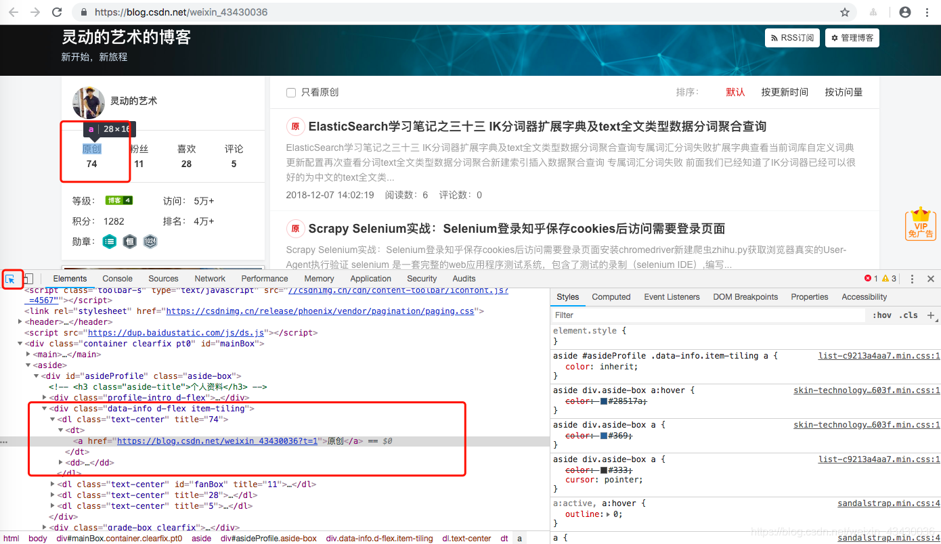Open the browser profile avatar icon
The image size is (941, 544).
pyautogui.click(x=905, y=12)
